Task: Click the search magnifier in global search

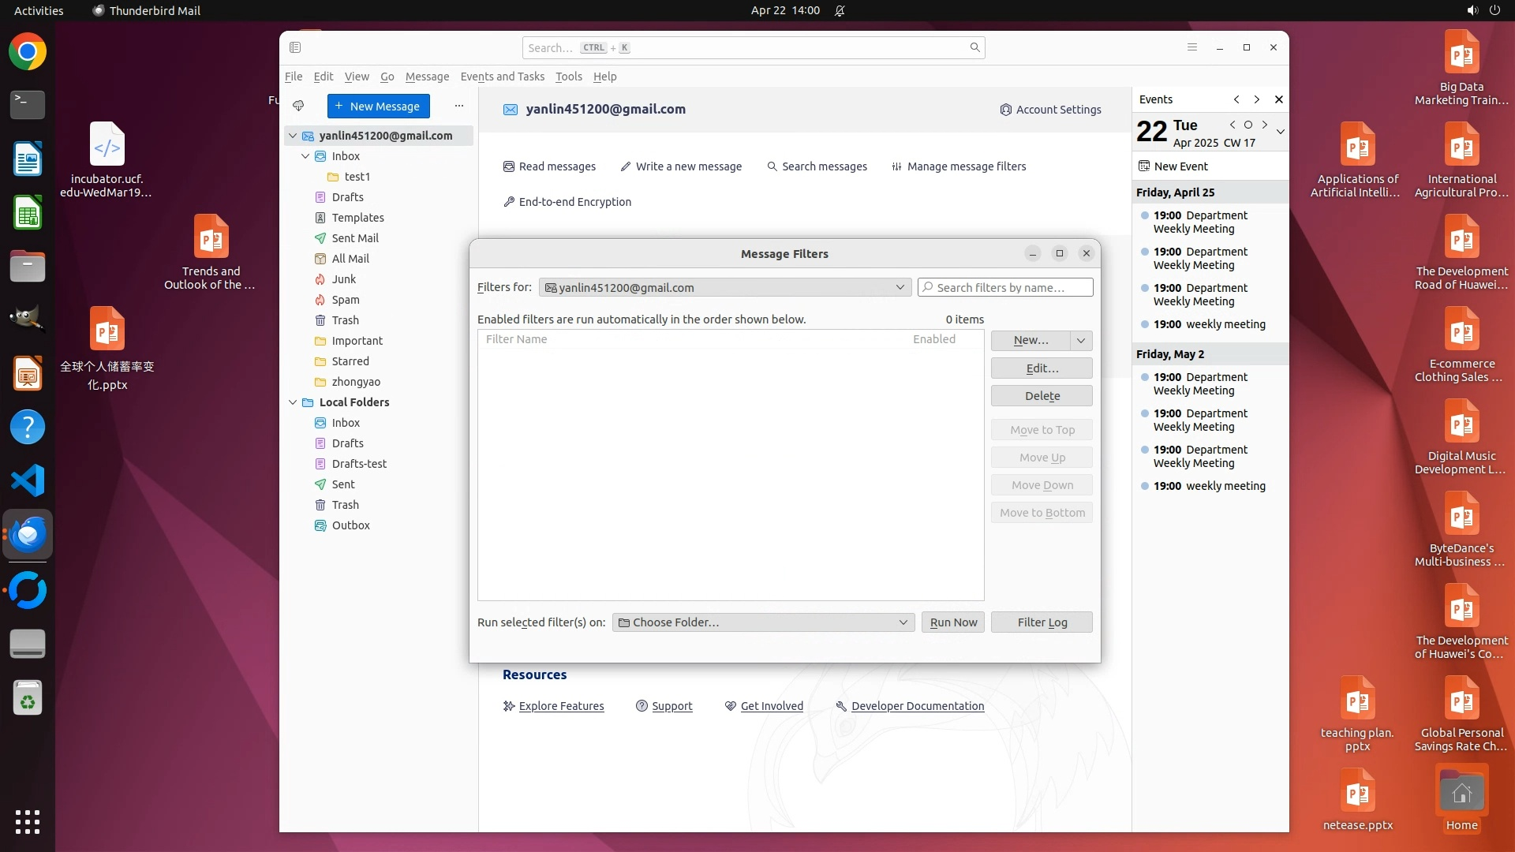Action: (974, 47)
